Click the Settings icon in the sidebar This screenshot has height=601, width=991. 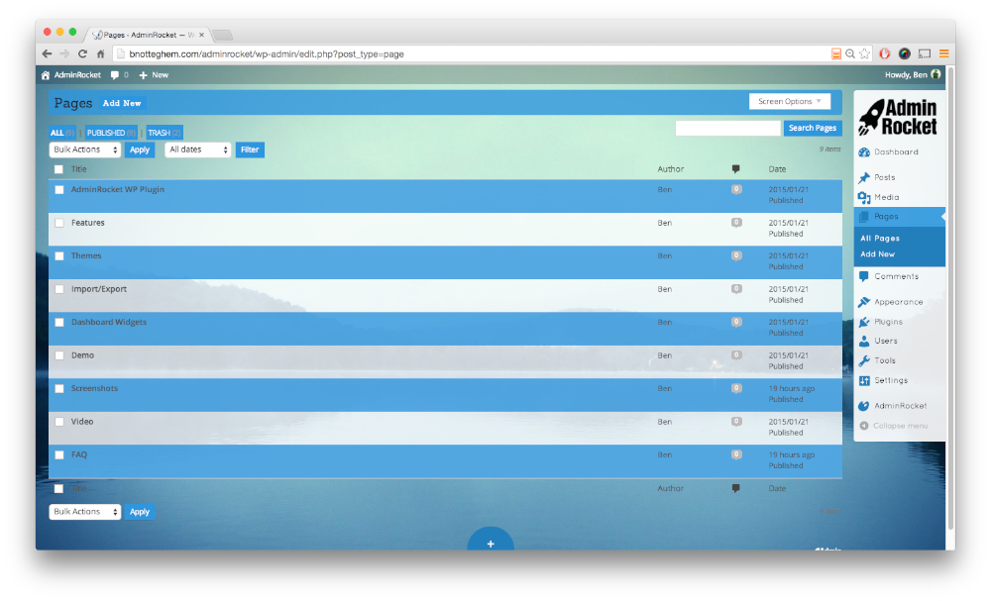click(x=864, y=380)
